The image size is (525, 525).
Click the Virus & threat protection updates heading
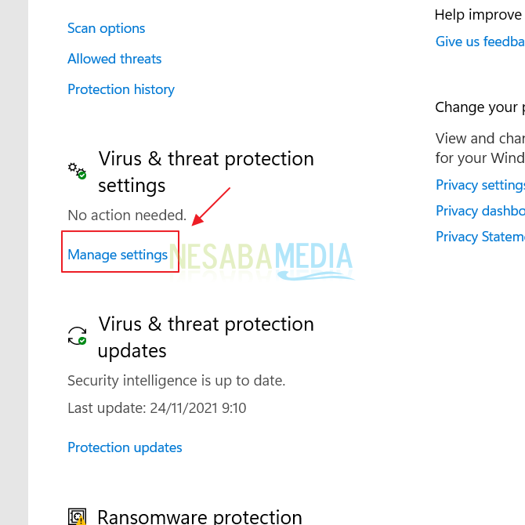(x=205, y=337)
